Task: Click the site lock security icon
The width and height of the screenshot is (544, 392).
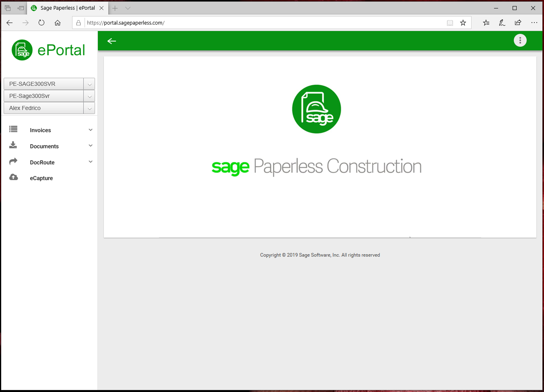Action: click(79, 23)
